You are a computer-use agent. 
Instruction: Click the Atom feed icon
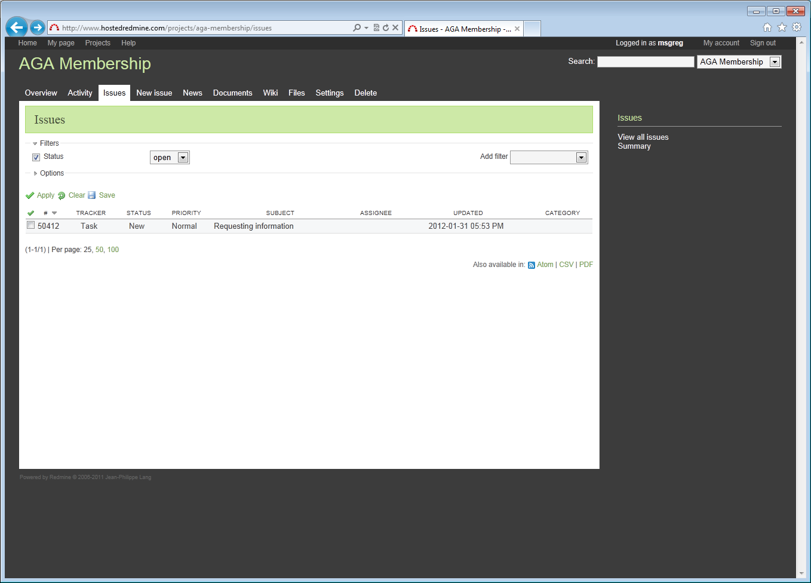(x=532, y=265)
